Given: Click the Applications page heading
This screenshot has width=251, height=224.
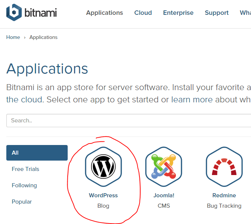Looking at the screenshot, I should pos(47,69).
